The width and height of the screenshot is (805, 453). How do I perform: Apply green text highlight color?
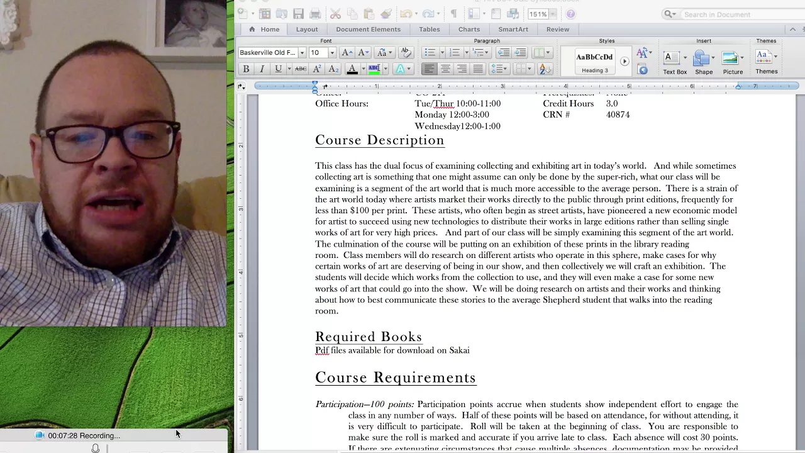pyautogui.click(x=374, y=69)
